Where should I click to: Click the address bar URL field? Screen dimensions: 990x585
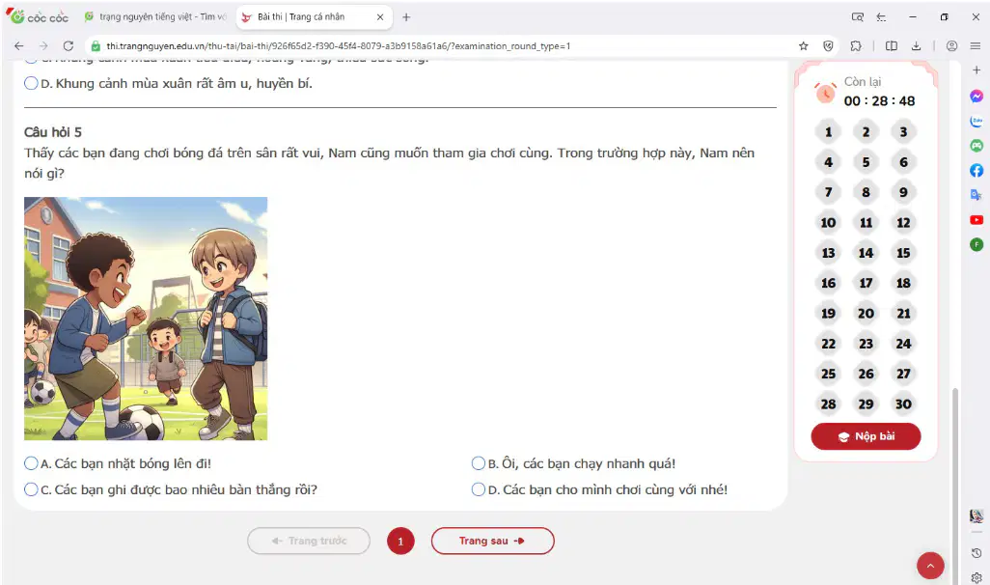click(x=442, y=45)
